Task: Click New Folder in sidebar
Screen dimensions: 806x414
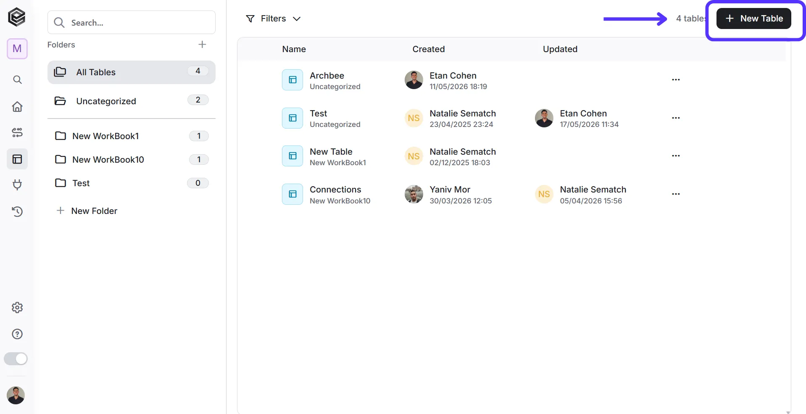Action: (x=87, y=211)
